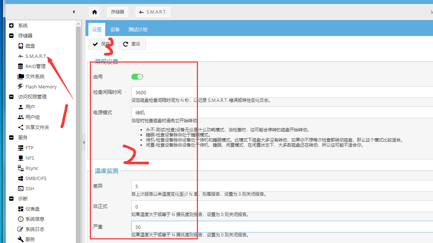Open SMB/CIFS windows icon

[x=21, y=178]
